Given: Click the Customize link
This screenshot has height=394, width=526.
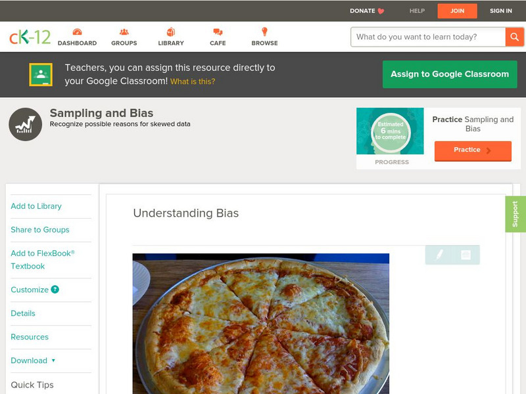Looking at the screenshot, I should pos(30,290).
